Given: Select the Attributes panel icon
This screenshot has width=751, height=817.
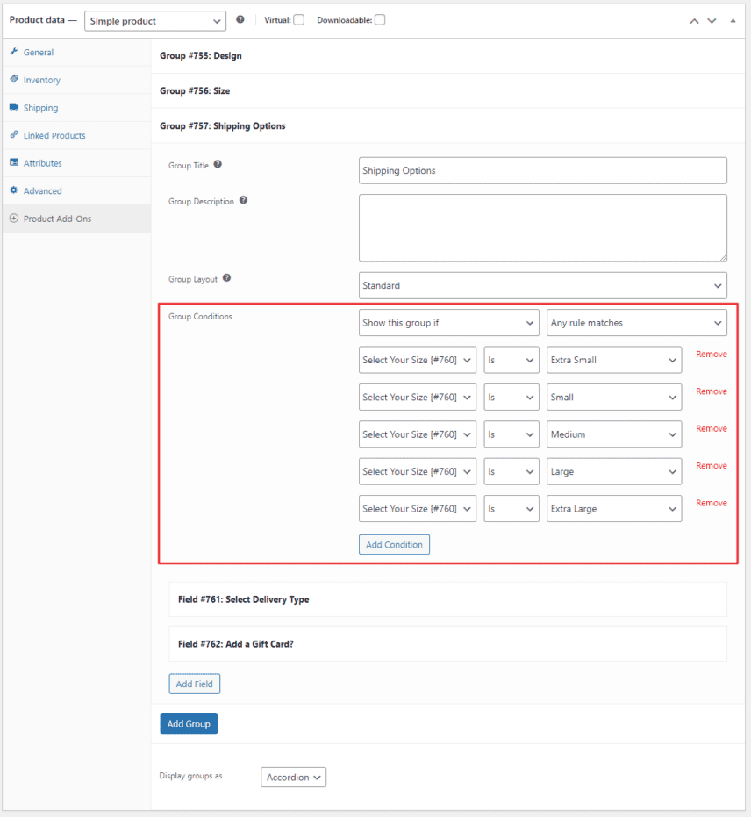Looking at the screenshot, I should pos(14,162).
